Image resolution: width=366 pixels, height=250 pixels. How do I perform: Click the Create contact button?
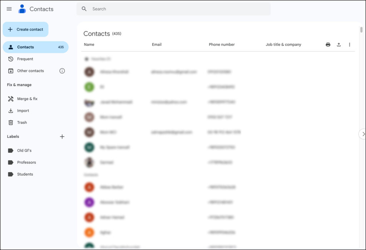click(x=25, y=29)
